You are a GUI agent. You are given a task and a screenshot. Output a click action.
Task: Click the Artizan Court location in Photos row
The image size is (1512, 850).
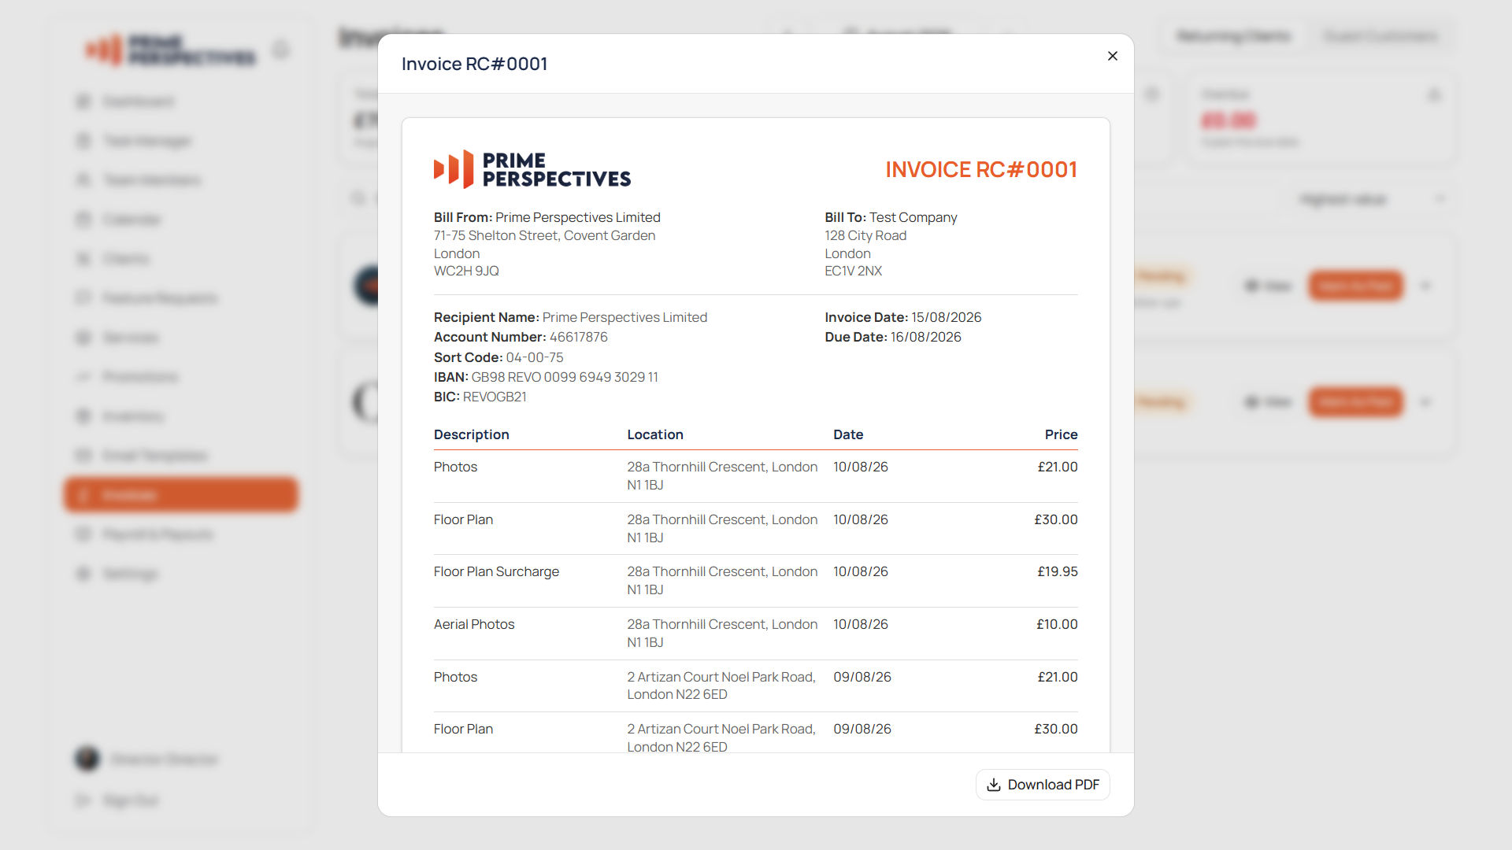point(721,686)
